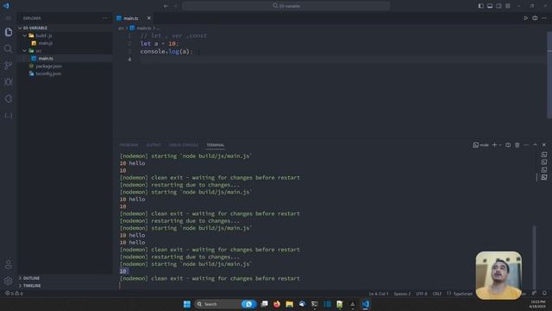Switch to the Terminal panel tab
The width and height of the screenshot is (552, 311).
pos(216,145)
